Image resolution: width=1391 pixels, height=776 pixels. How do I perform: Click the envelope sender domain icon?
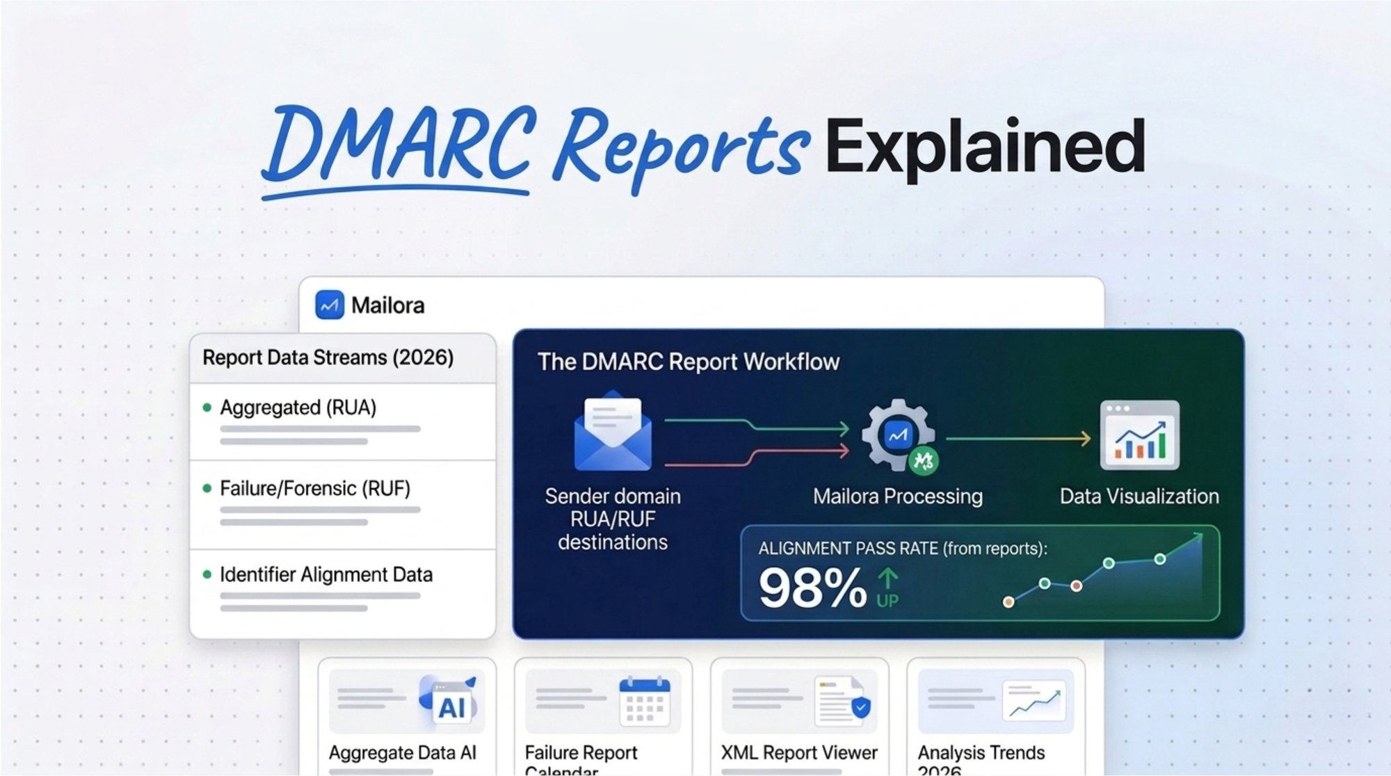point(613,431)
